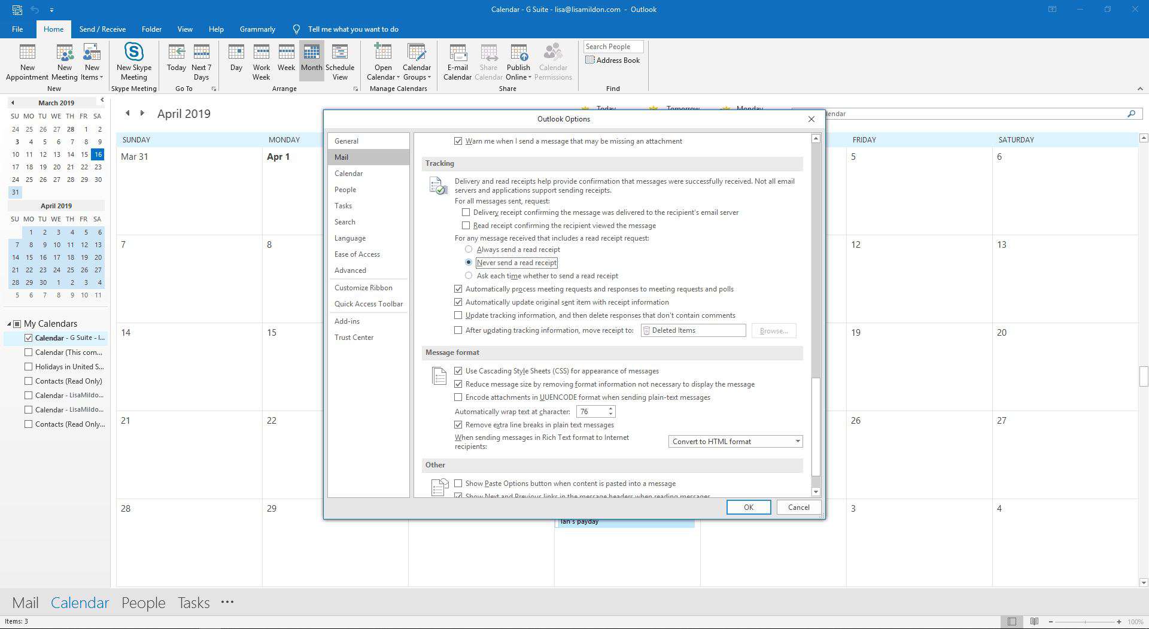Screen dimensions: 1149x629
Task: Toggle Update tracking information checkbox
Action: click(x=458, y=315)
